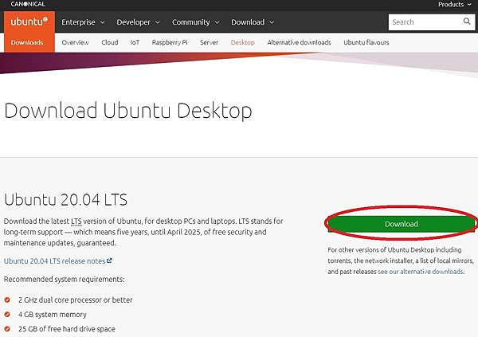The height and width of the screenshot is (337, 478).
Task: Click 'Recommended system requirements:' text
Action: 64,280
